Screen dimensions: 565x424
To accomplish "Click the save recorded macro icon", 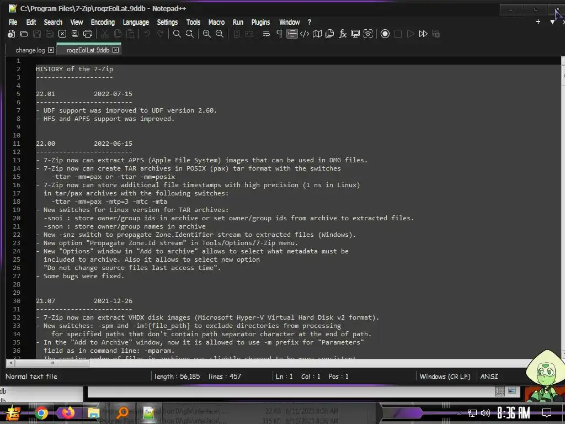I will click(436, 34).
